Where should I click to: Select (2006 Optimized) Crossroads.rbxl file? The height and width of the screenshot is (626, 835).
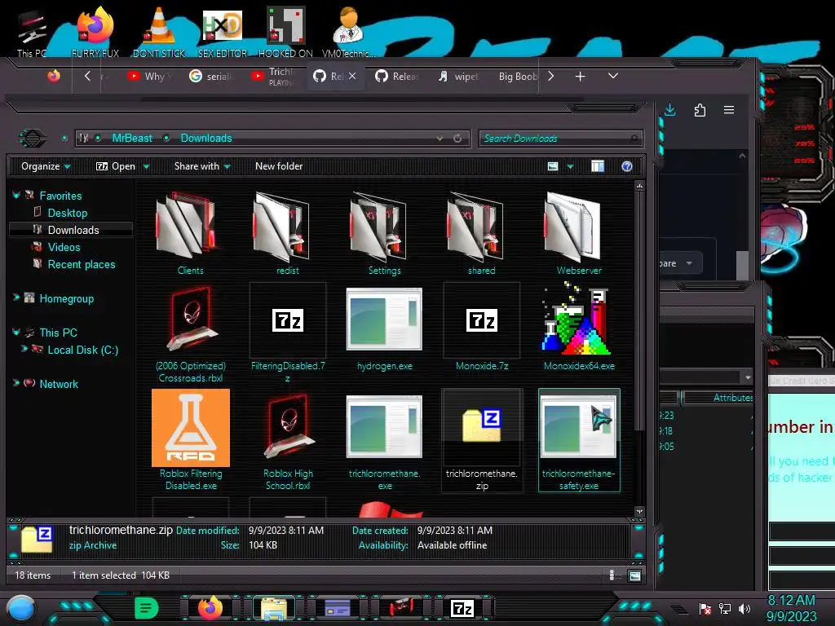pyautogui.click(x=191, y=333)
